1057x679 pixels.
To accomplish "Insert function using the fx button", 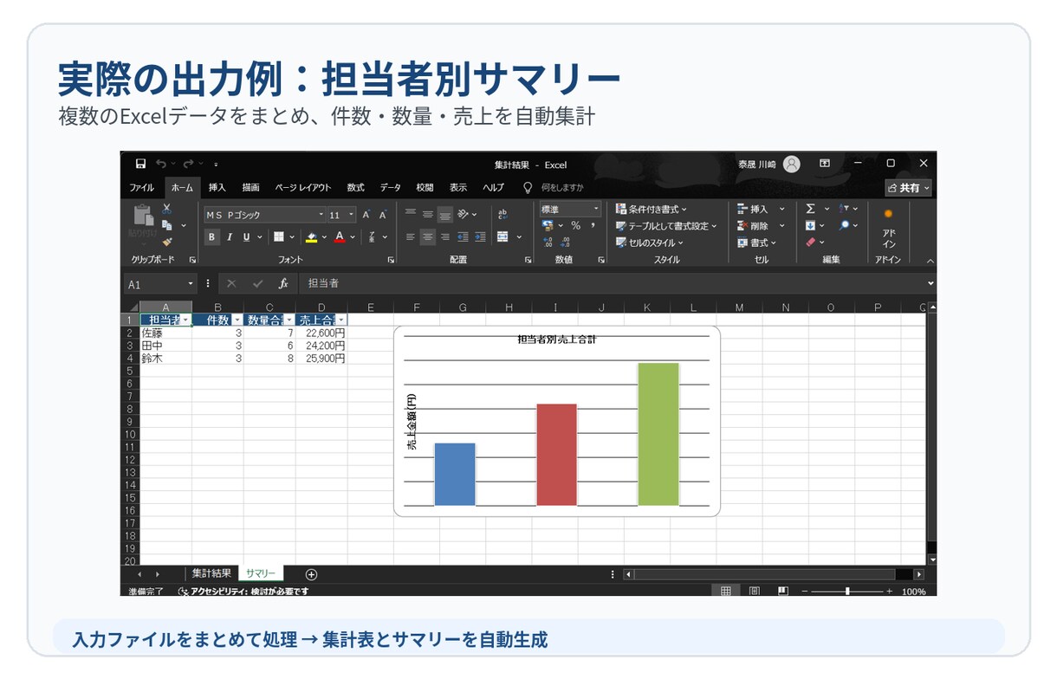I will 282,283.
